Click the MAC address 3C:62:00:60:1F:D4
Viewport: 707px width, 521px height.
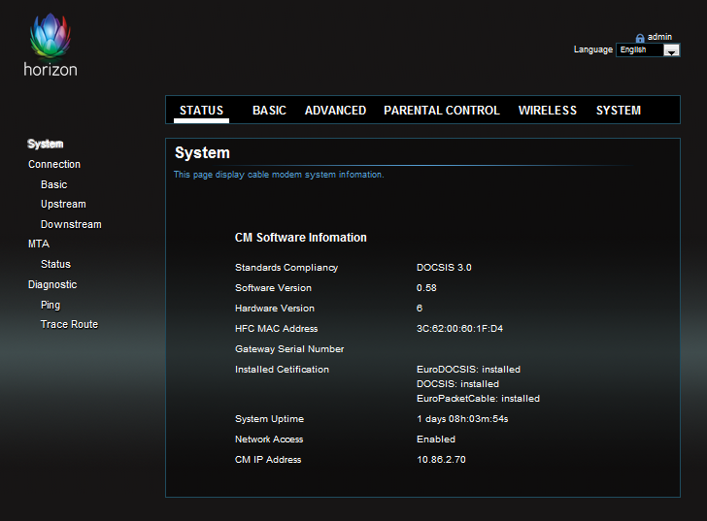click(459, 329)
